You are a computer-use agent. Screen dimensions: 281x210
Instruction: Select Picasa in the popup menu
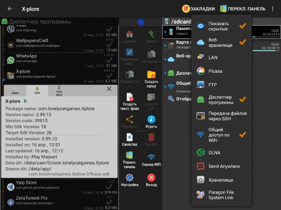(x=222, y=71)
